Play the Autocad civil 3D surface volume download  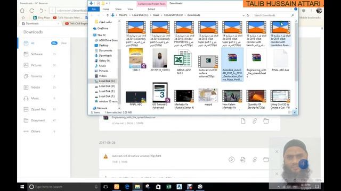(x=231, y=160)
